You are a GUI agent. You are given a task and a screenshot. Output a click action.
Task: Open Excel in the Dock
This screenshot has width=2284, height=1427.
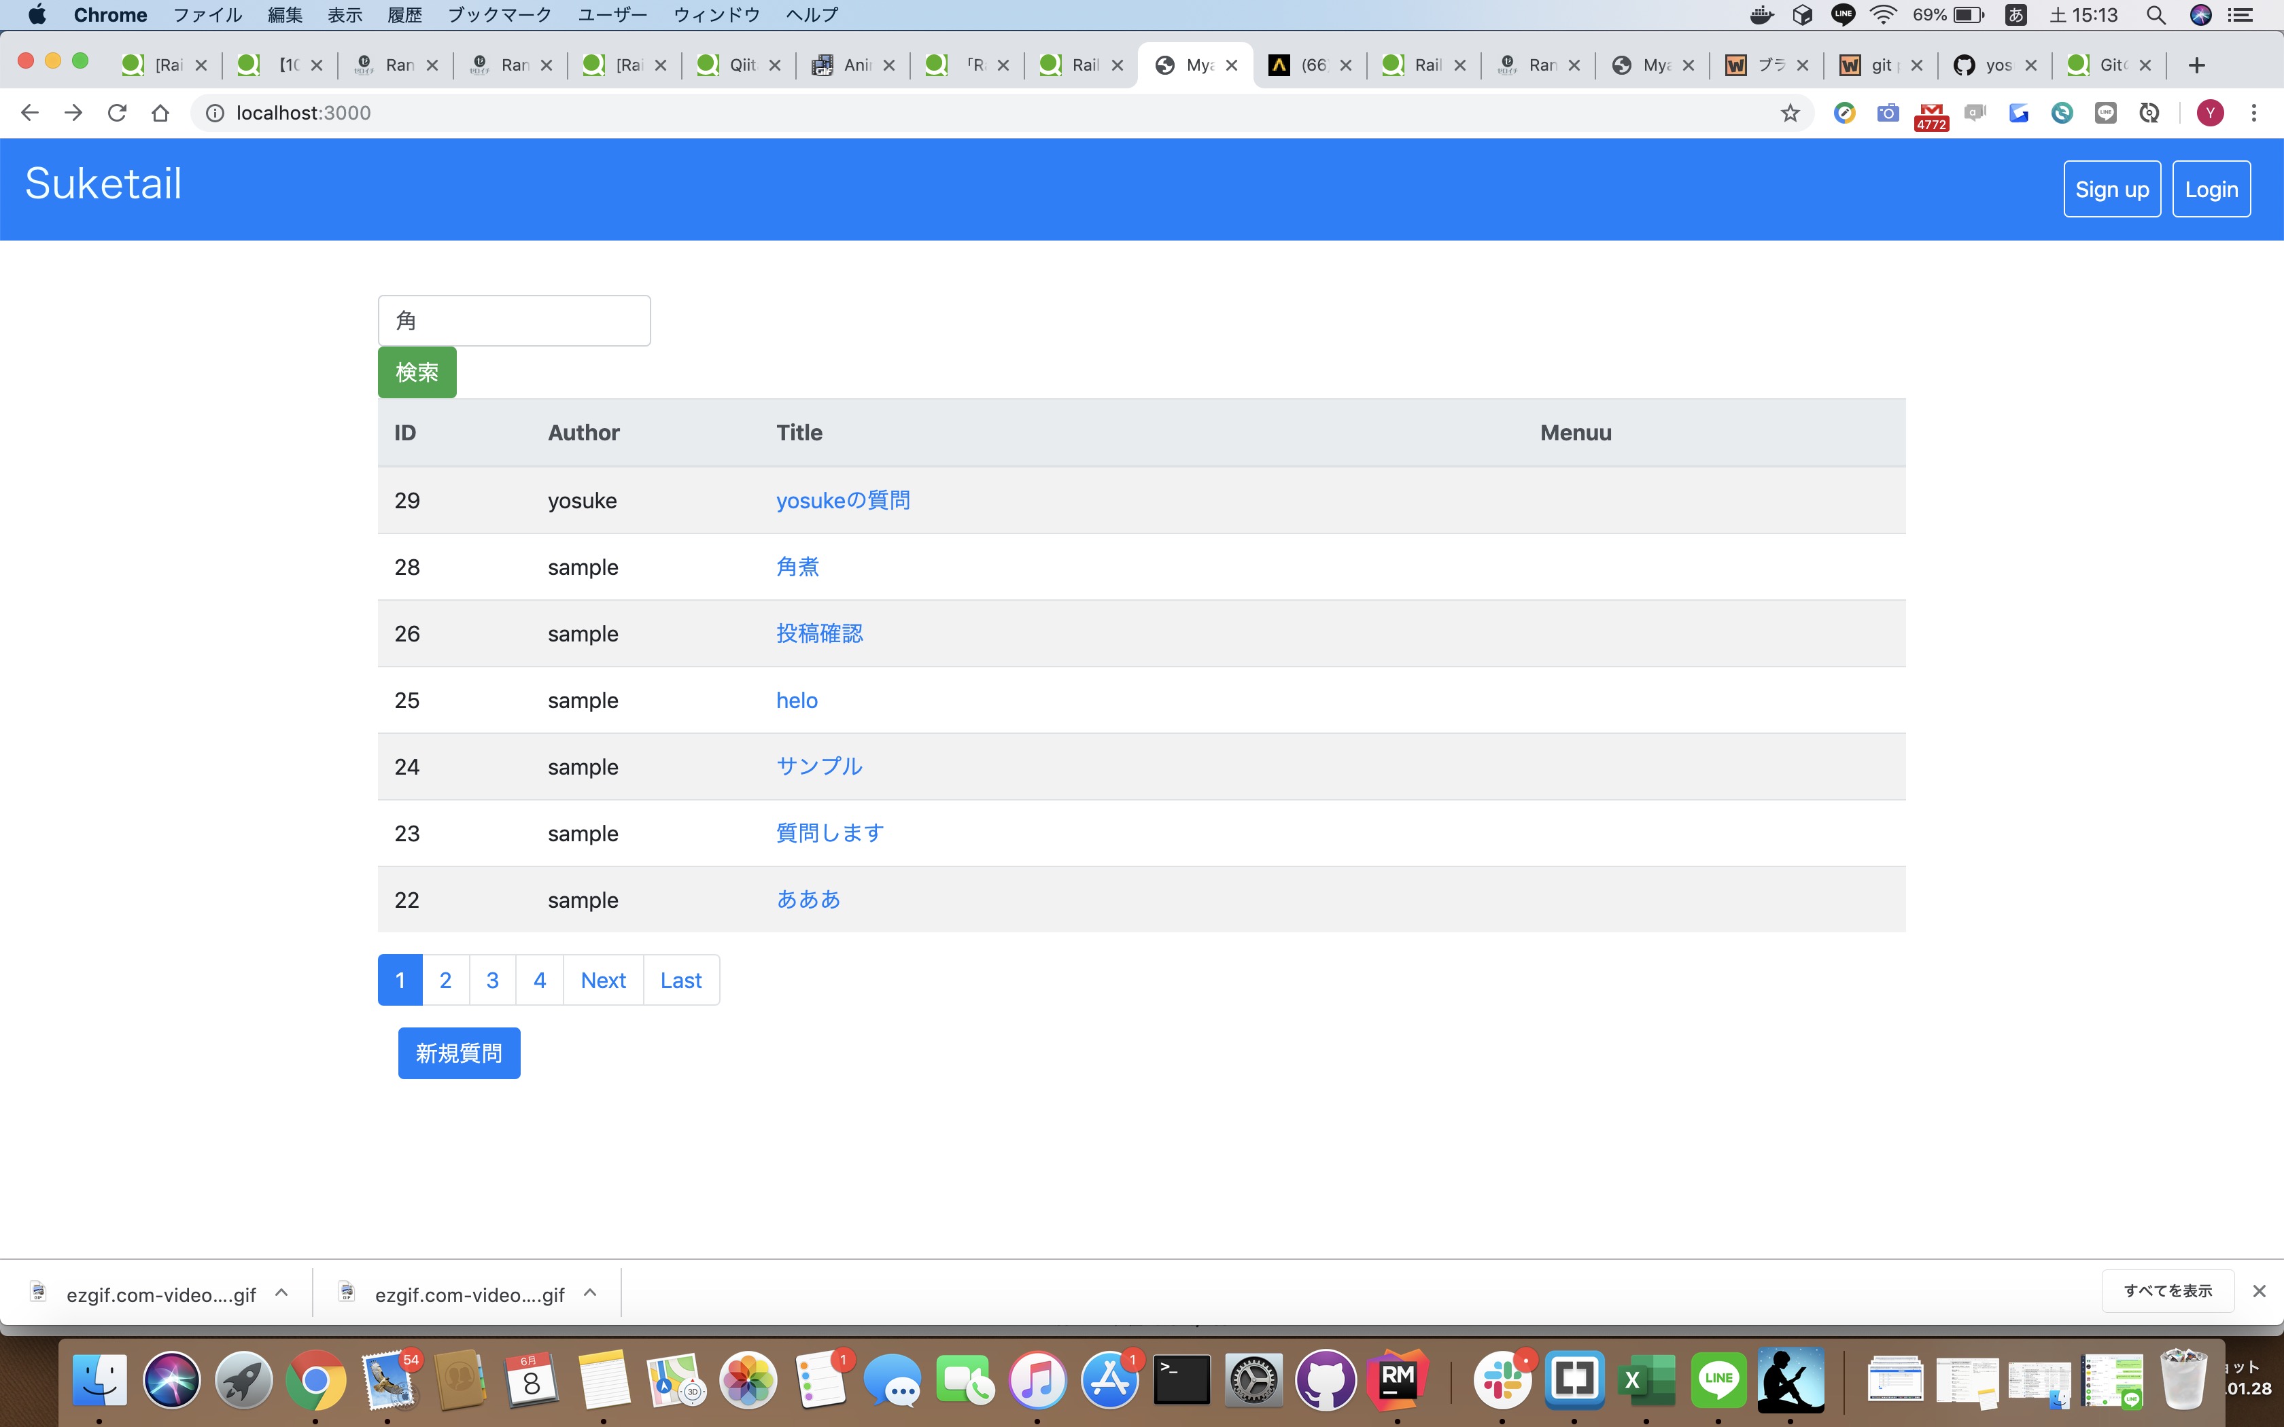point(1646,1380)
